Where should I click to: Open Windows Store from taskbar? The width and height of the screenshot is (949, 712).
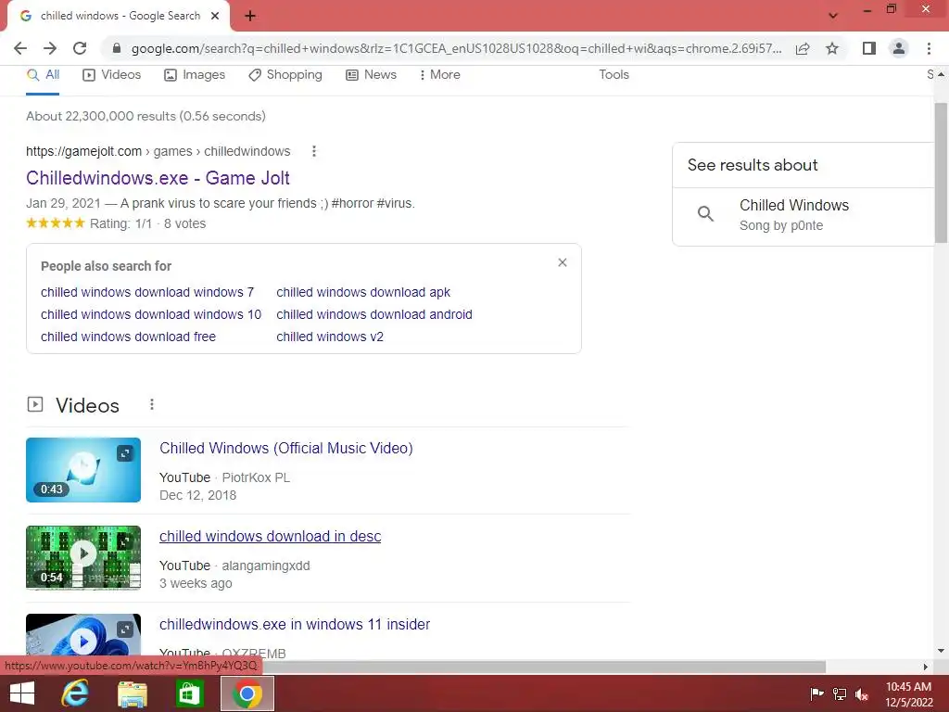tap(189, 693)
